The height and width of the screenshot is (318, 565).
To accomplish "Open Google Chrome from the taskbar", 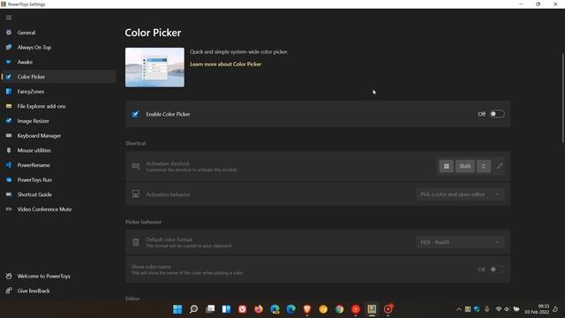I will [339, 309].
